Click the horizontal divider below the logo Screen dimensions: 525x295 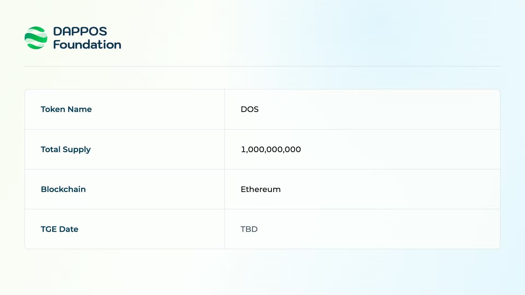[x=262, y=66]
